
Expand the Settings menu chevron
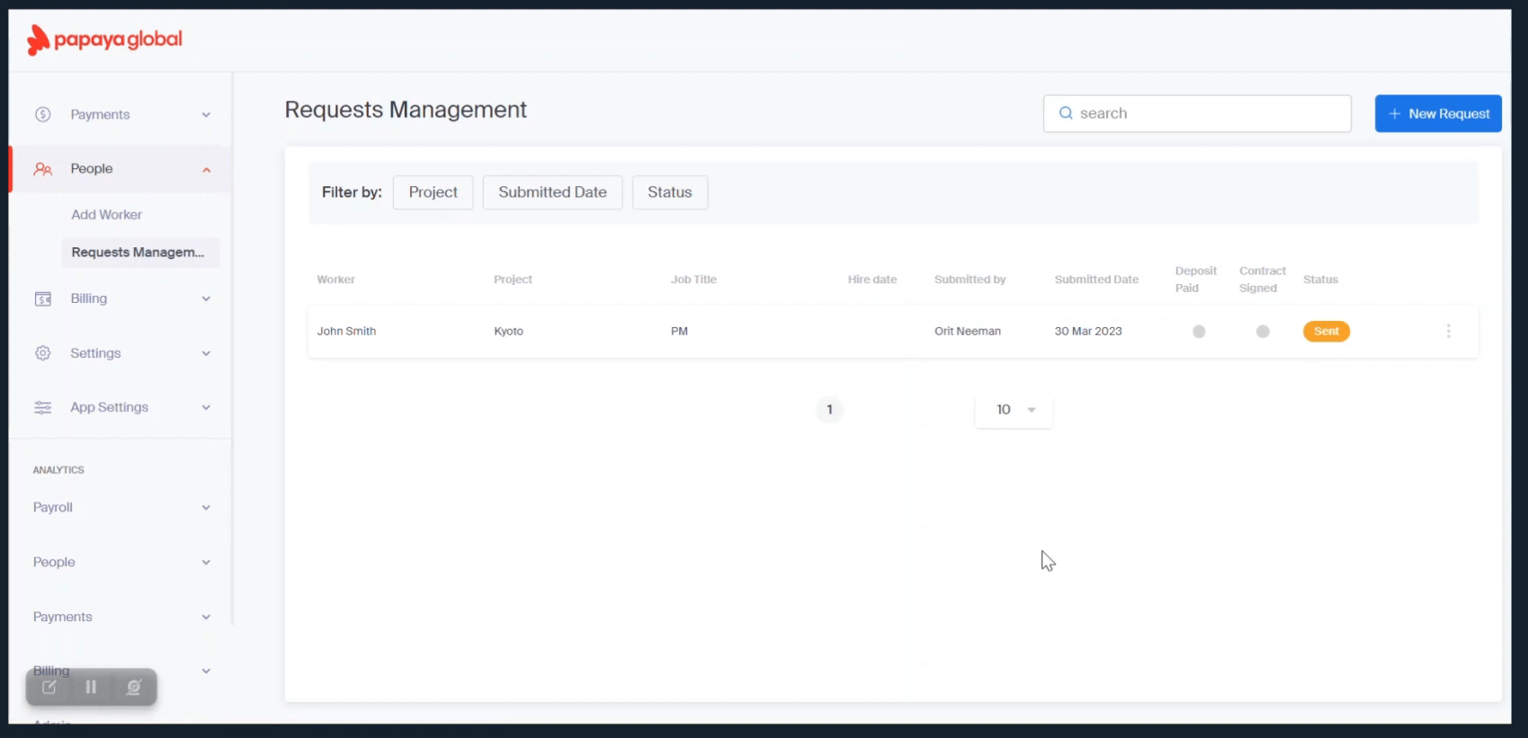point(206,353)
